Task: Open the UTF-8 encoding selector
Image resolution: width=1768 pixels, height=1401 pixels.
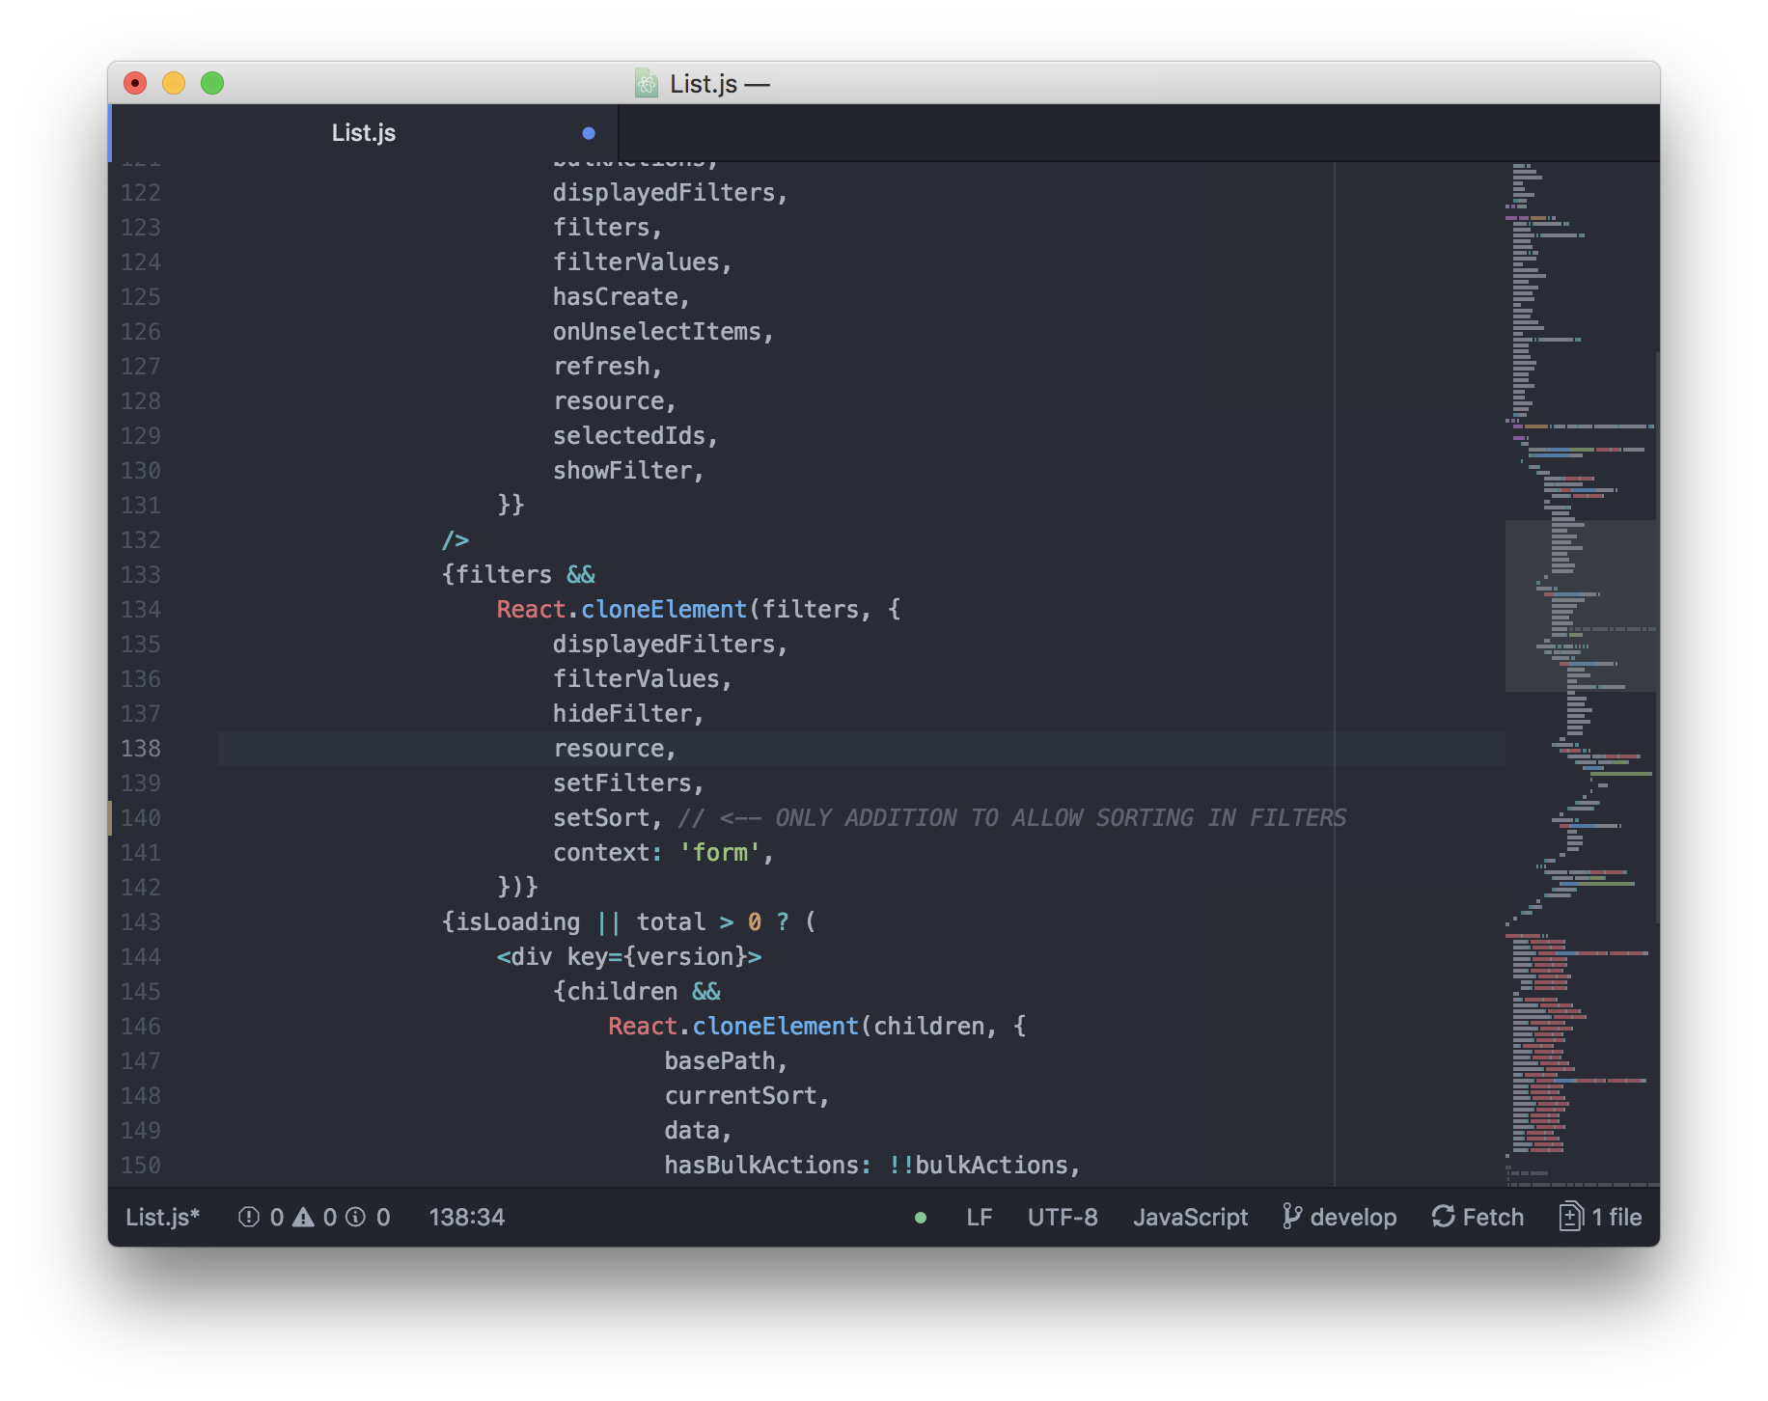Action: pos(1062,1217)
